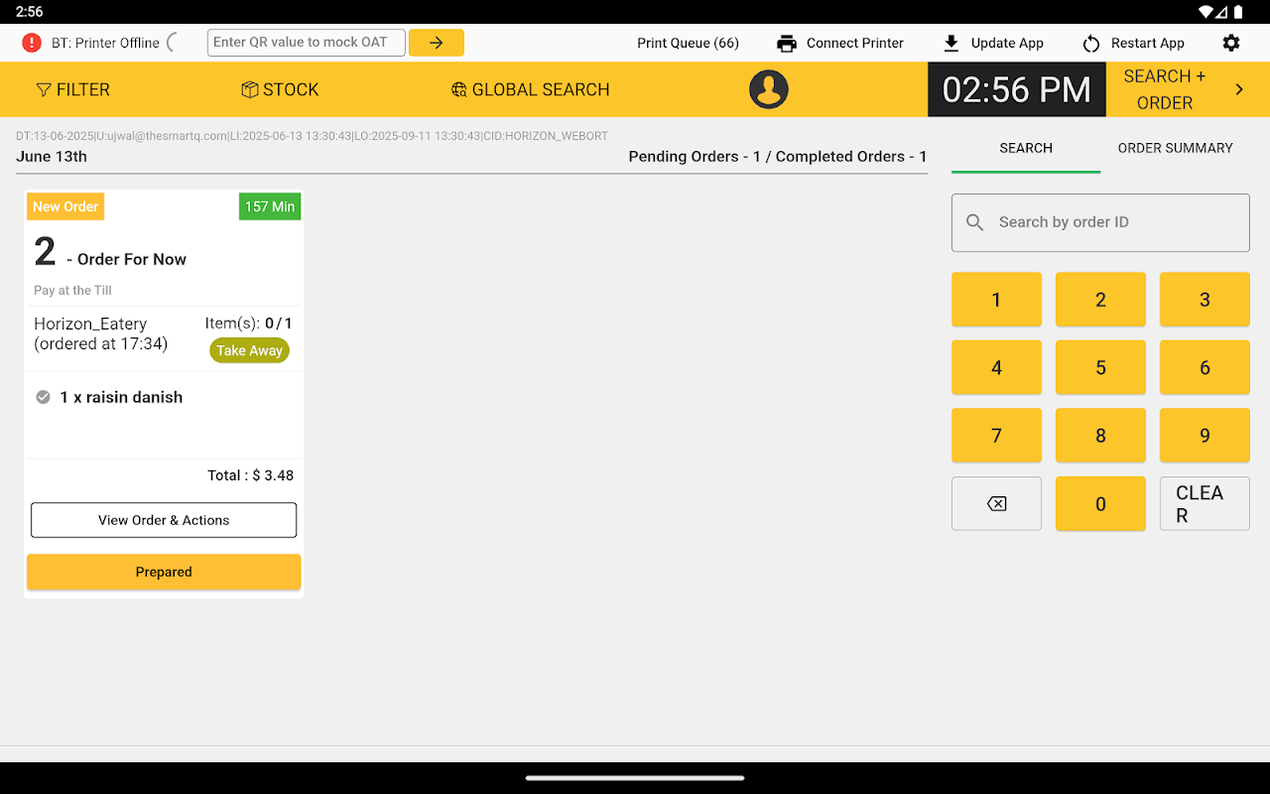
Task: Select the SEARCH tab
Action: pyautogui.click(x=1026, y=148)
